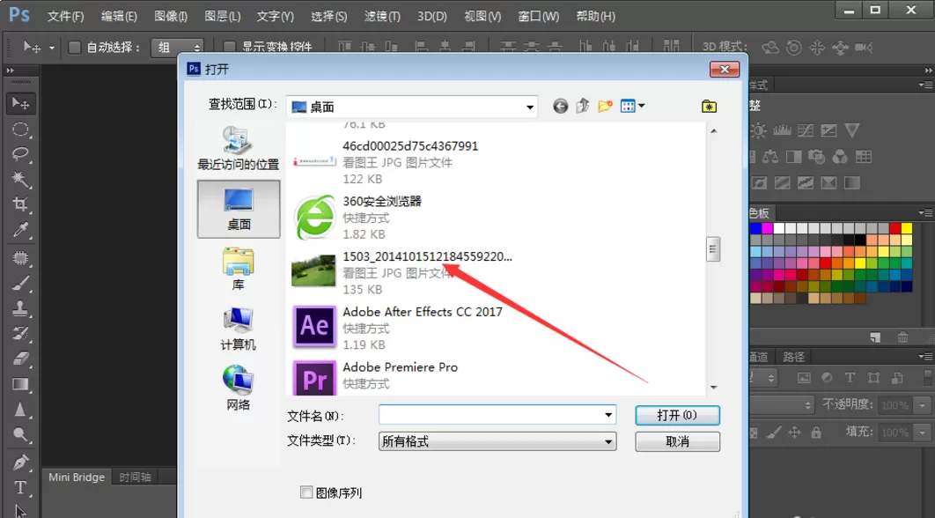The height and width of the screenshot is (518, 935).
Task: Add a Channel Mixer adjustment
Action: click(840, 157)
